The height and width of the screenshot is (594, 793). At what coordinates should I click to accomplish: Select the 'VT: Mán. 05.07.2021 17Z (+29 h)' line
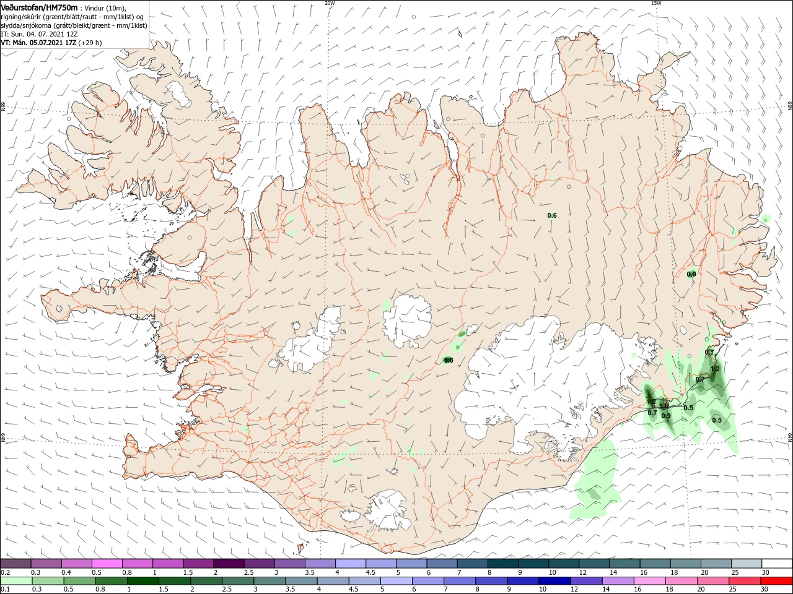51,43
